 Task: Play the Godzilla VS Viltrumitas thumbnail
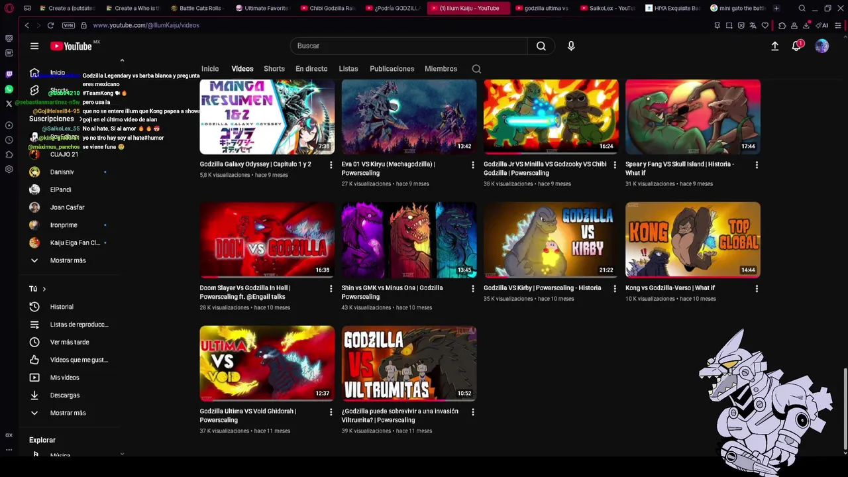click(409, 363)
